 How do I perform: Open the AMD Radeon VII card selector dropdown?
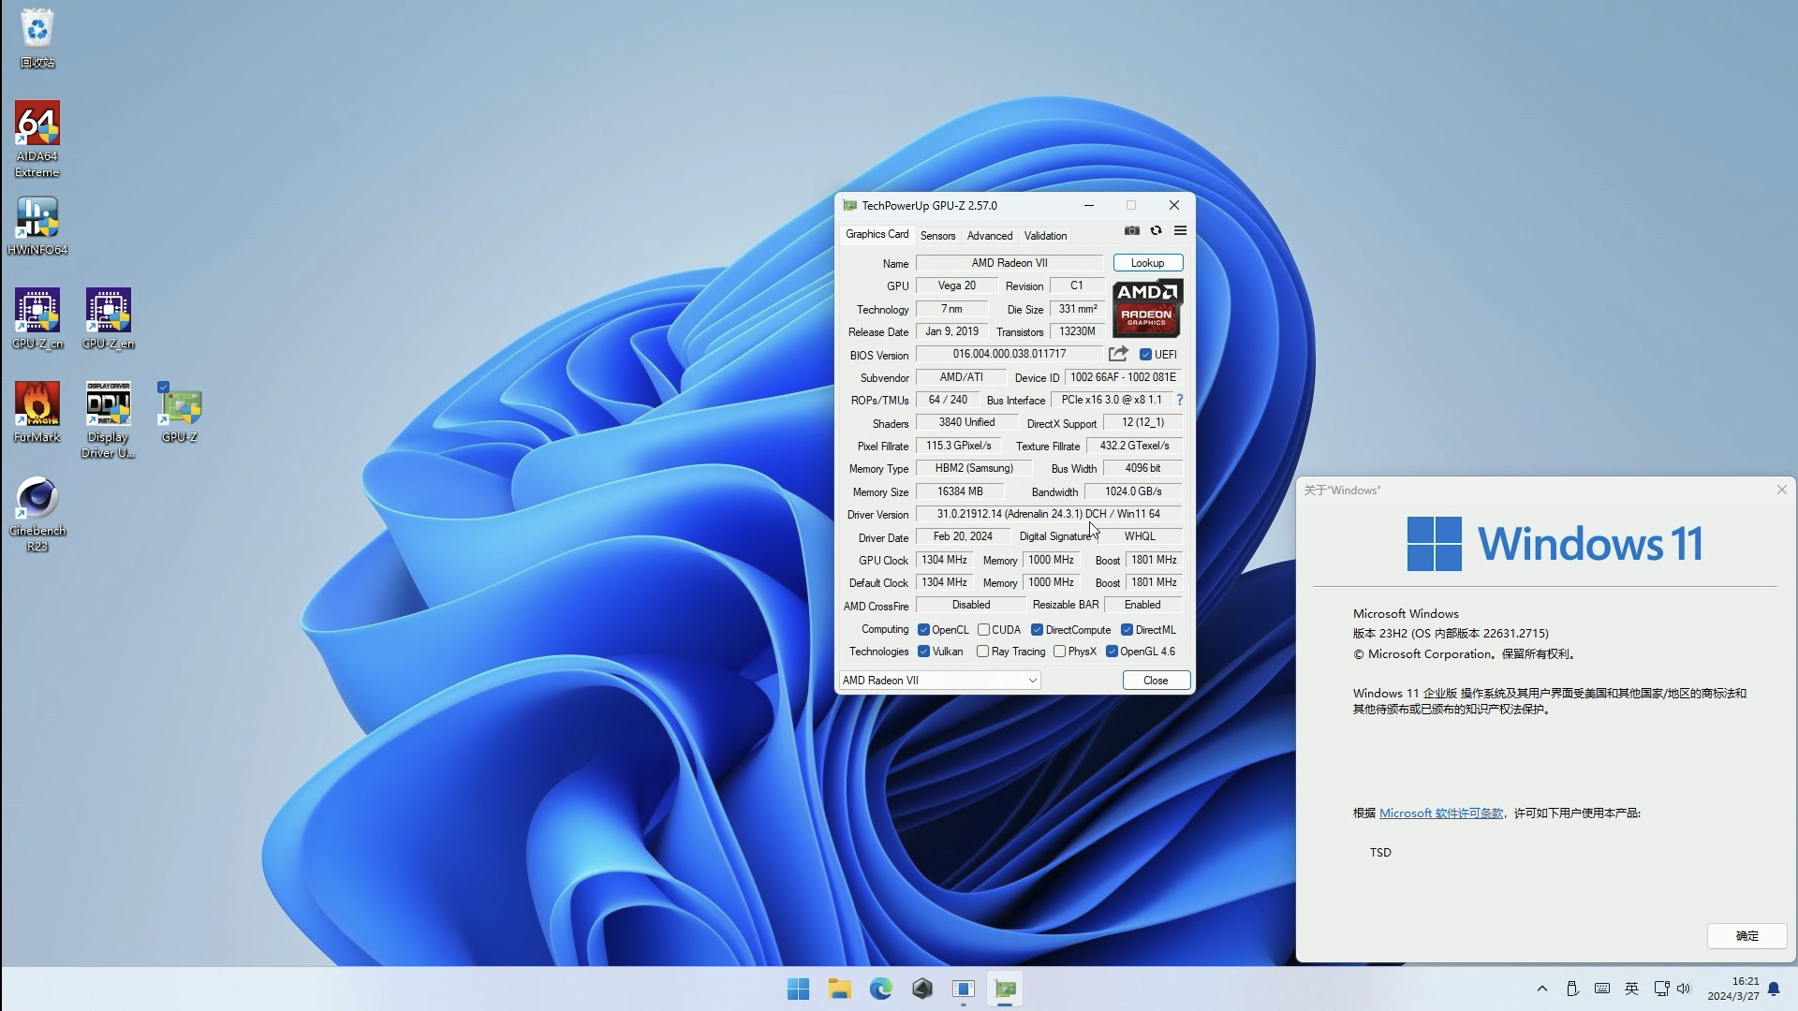pos(1033,681)
